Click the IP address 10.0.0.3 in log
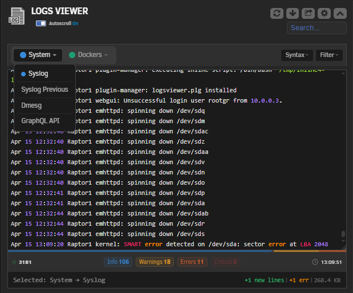Viewport: 353px width, 293px height. (265, 100)
